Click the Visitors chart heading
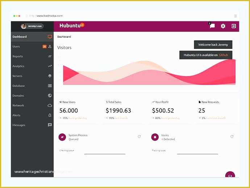 pyautogui.click(x=64, y=48)
